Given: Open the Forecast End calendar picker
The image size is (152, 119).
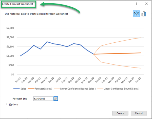Looking at the screenshot, I should point(56,99).
